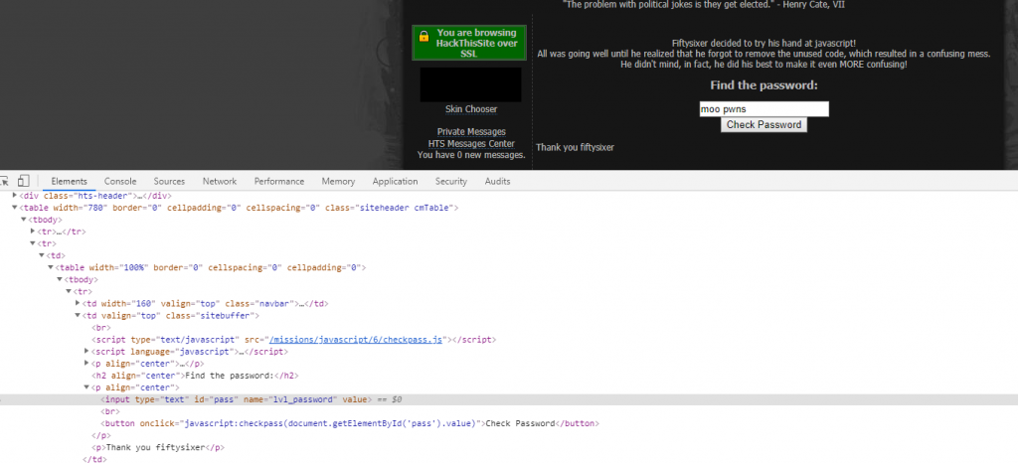
Task: Open the Audits tab
Action: click(x=497, y=182)
